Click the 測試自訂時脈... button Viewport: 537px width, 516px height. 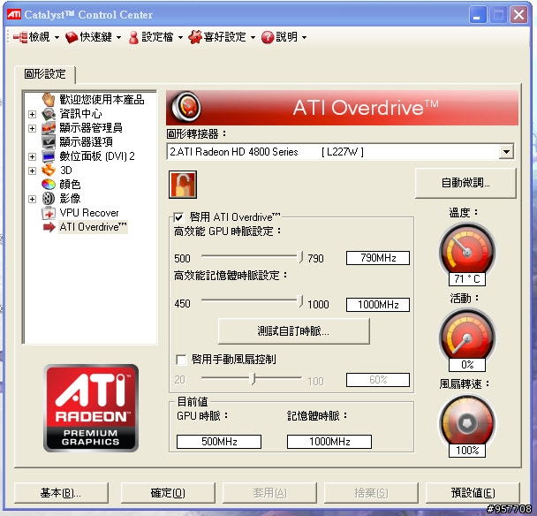[293, 331]
